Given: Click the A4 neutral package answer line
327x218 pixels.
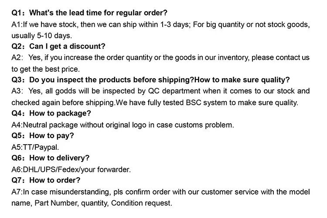Looking at the screenshot, I should [123, 125].
